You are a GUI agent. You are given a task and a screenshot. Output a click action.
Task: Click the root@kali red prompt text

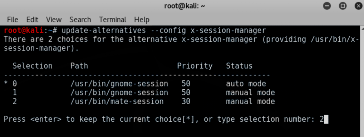tap(24, 30)
